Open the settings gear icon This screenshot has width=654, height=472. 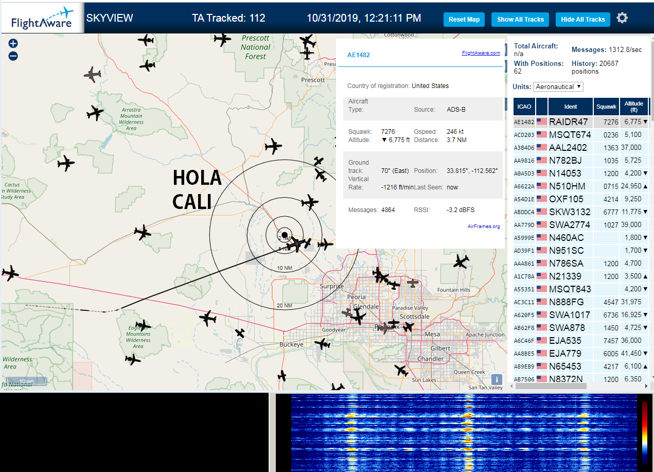coord(622,18)
